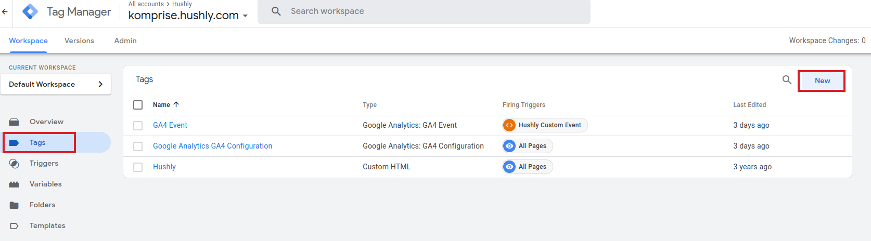This screenshot has height=241, width=871.
Task: Click All Pages chip in GA4 Configuration row
Action: point(528,146)
